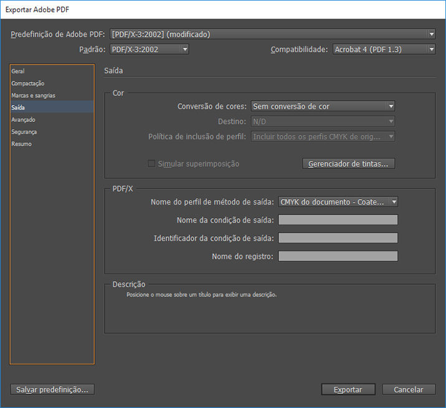This screenshot has width=446, height=408.
Task: Open the Predefinição de Adobe PDF dropdown
Action: point(272,34)
